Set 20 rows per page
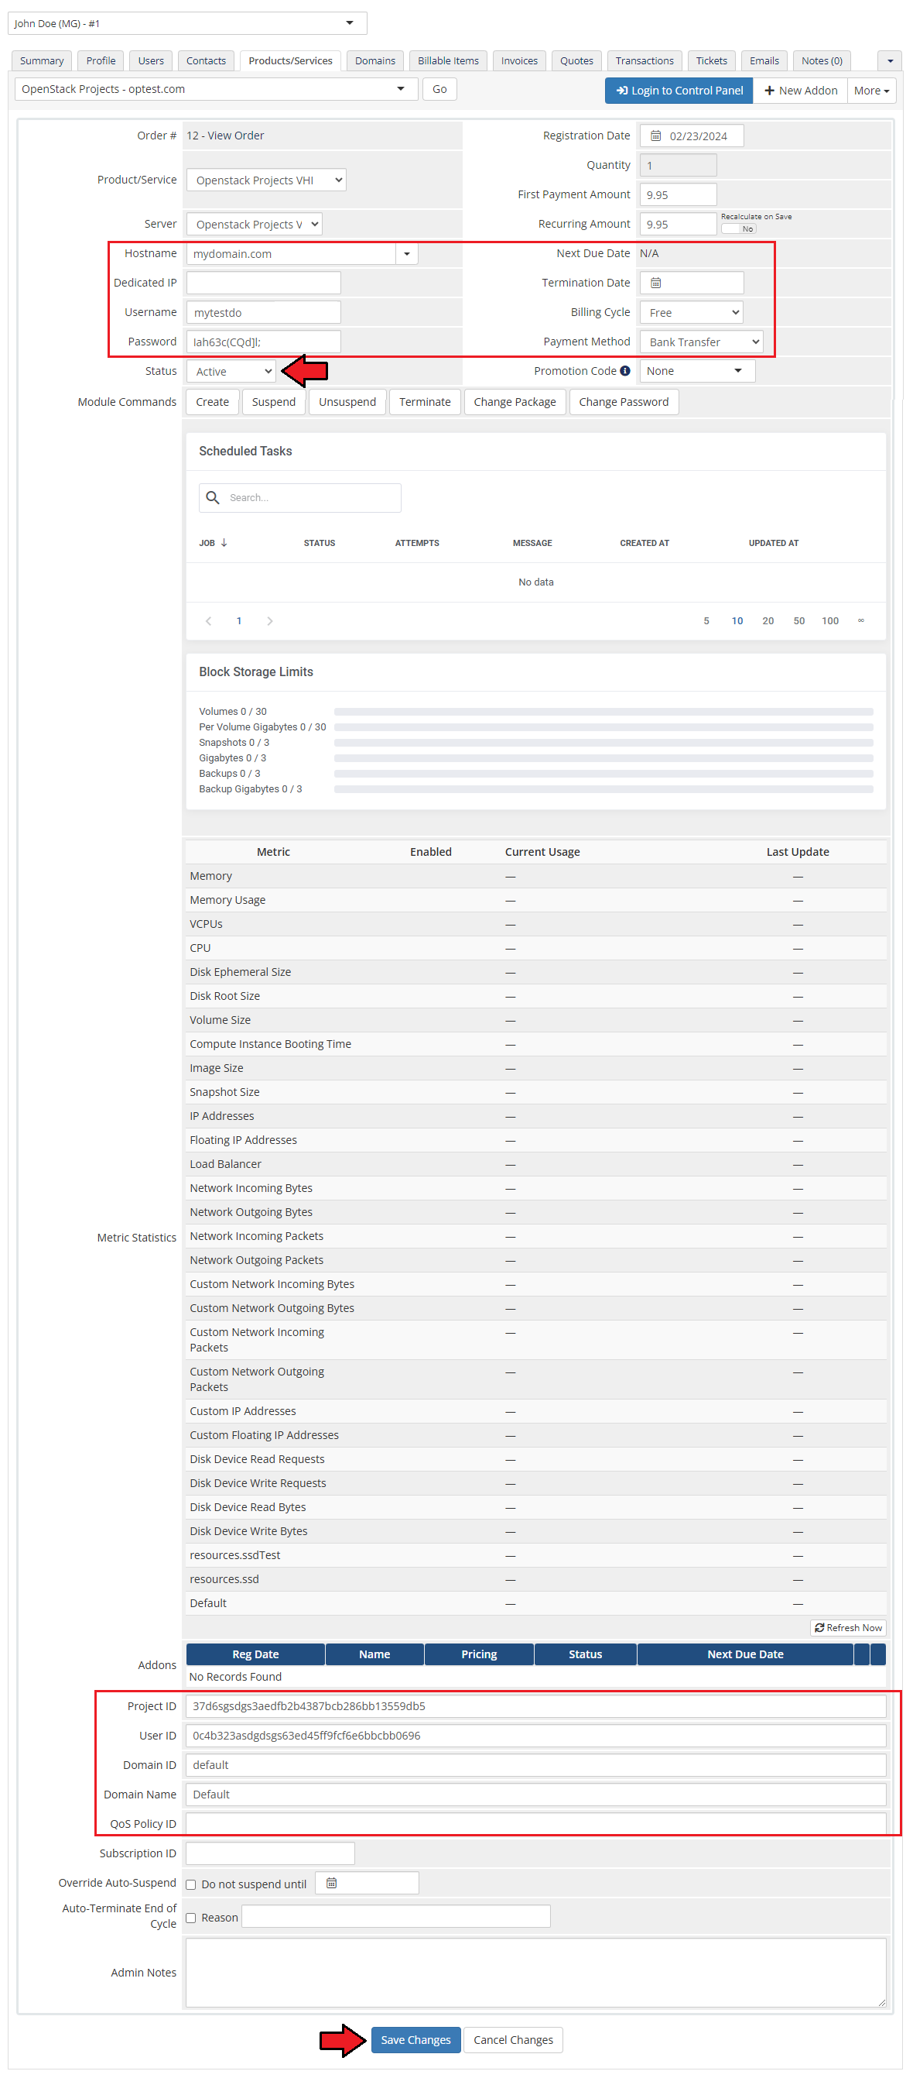Viewport: 913px width, 2078px height. coord(768,620)
